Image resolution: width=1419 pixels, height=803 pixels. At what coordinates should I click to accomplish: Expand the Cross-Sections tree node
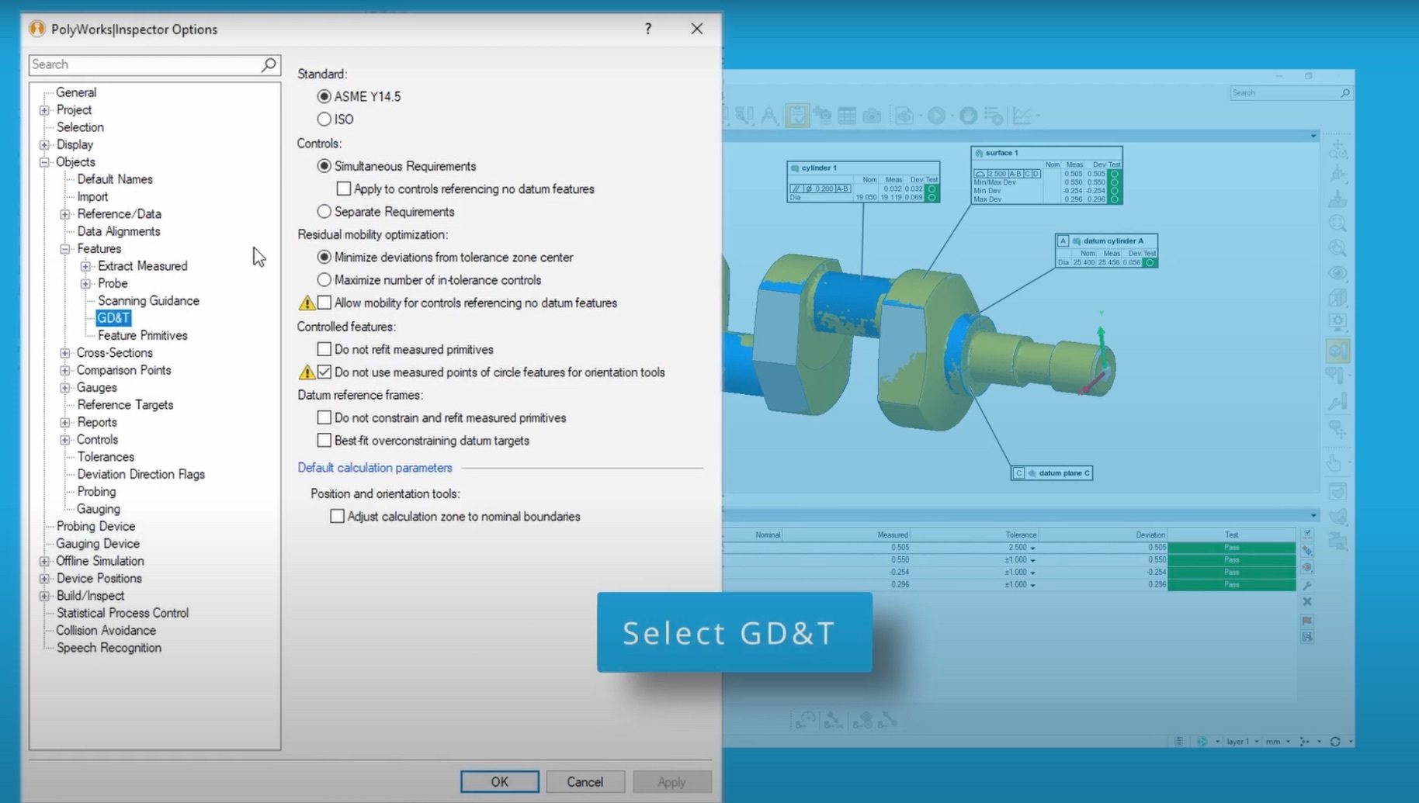coord(65,353)
